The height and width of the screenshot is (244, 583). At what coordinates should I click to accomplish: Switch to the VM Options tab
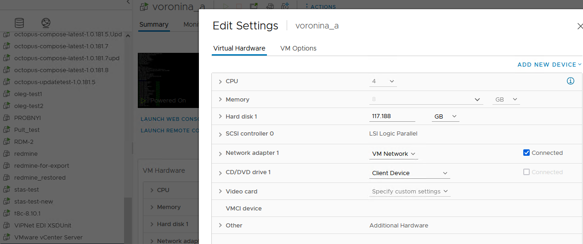[298, 48]
